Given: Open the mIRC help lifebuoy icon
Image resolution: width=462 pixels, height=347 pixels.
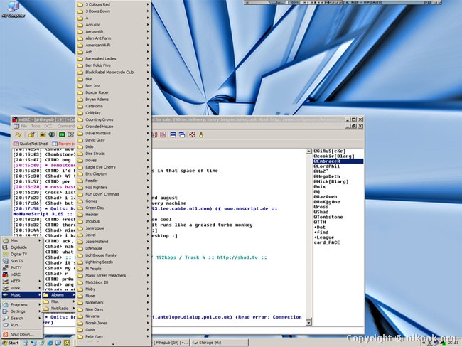Looking at the screenshot, I should pos(192,134).
